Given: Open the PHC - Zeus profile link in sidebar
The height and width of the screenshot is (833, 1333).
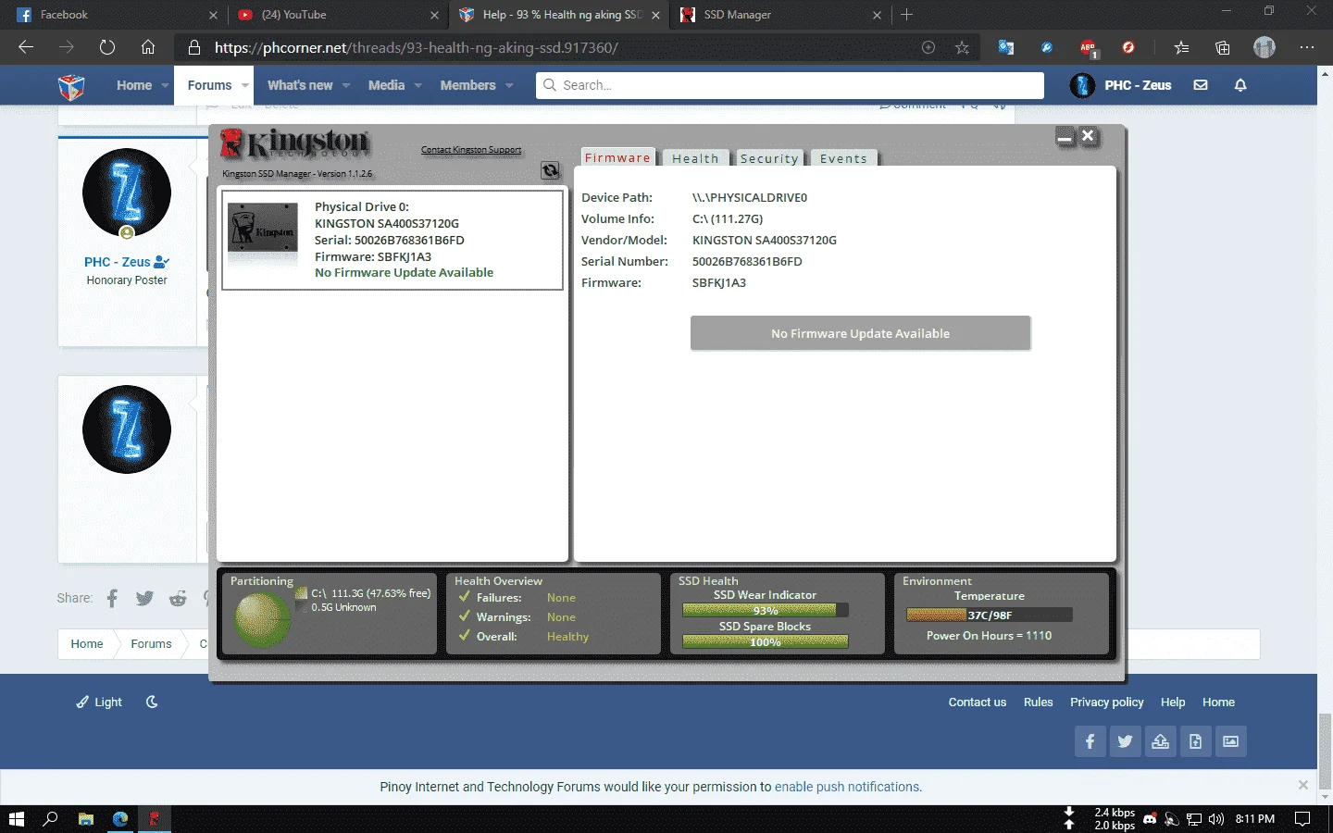Looking at the screenshot, I should (x=118, y=262).
